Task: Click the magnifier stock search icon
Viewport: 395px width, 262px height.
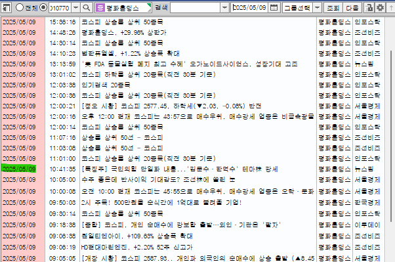Action: click(87, 8)
